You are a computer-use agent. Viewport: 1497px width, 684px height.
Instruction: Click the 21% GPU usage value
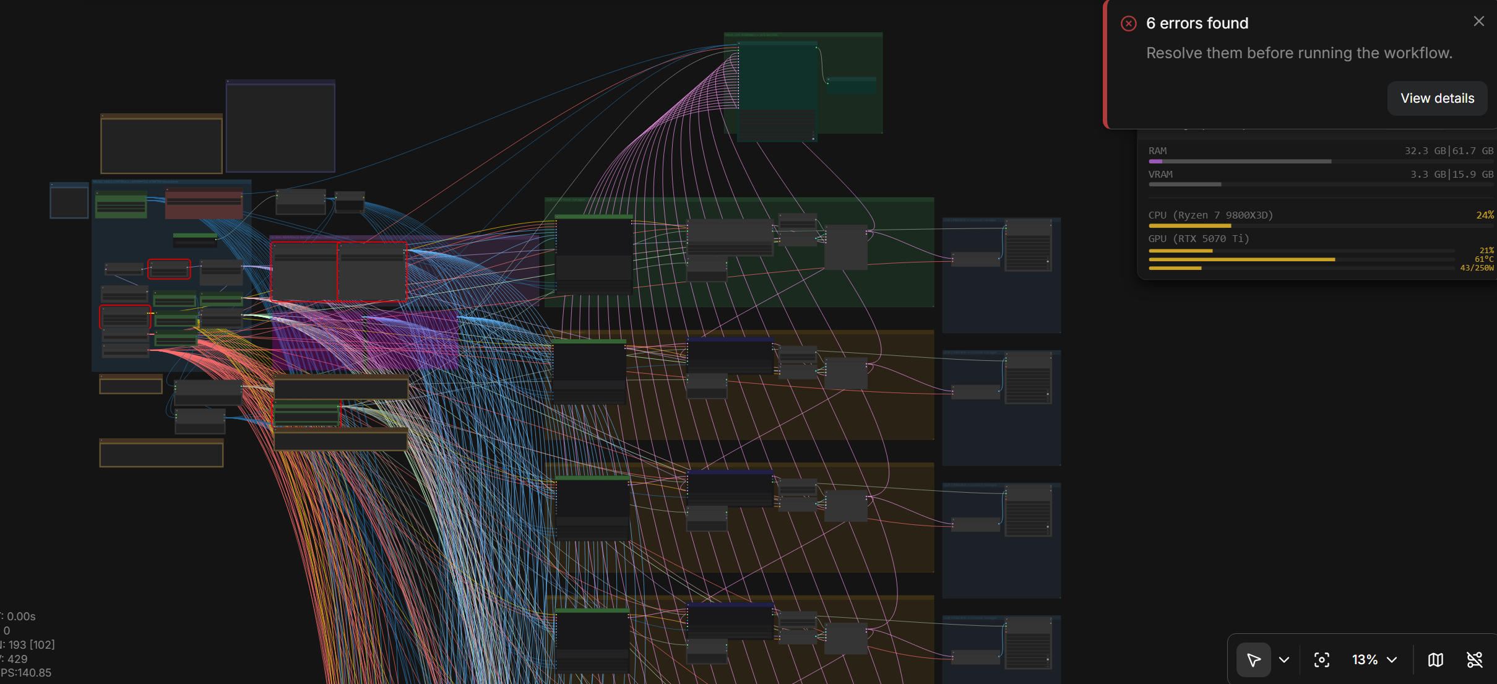pyautogui.click(x=1486, y=251)
